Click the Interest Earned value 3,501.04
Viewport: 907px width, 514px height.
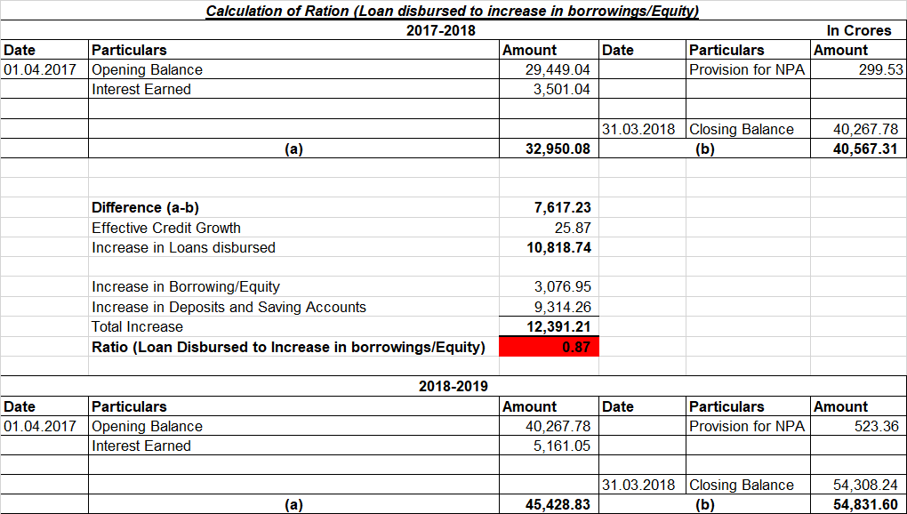[550, 89]
